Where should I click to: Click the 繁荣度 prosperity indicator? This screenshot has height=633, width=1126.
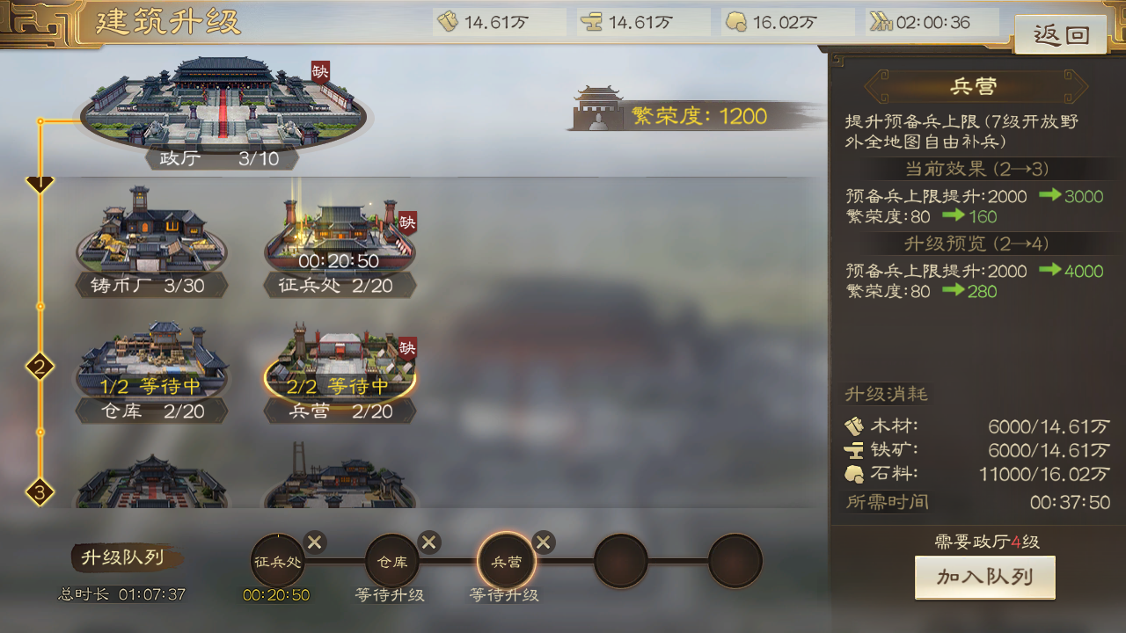tap(697, 114)
